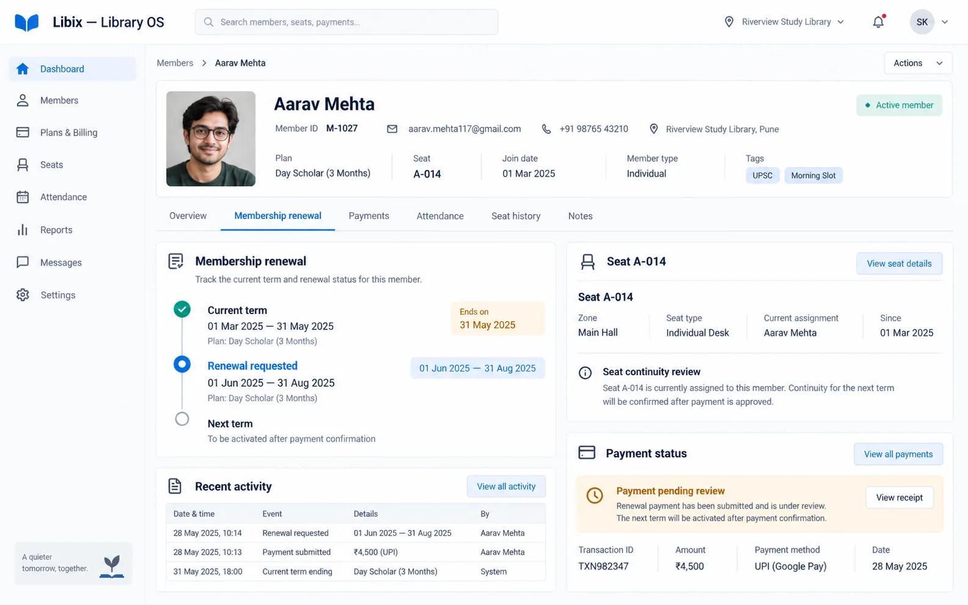Open the Seat history tab
Viewport: 968px width, 605px height.
516,216
